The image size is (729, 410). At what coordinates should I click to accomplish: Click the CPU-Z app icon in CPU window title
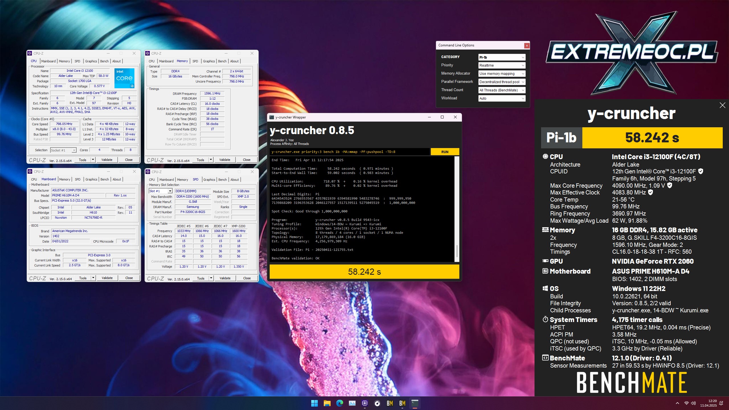coord(30,53)
